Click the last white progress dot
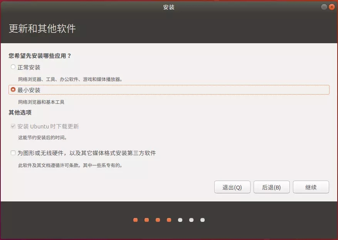This screenshot has height=240, width=338. click(x=202, y=220)
